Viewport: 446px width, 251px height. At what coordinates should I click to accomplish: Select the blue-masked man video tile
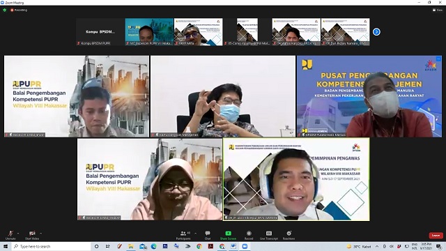pos(223,96)
